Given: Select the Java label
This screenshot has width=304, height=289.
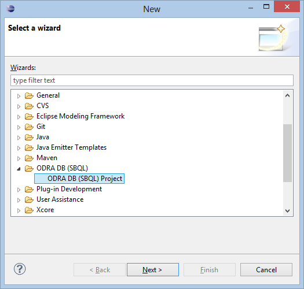Looking at the screenshot, I should pyautogui.click(x=43, y=137).
